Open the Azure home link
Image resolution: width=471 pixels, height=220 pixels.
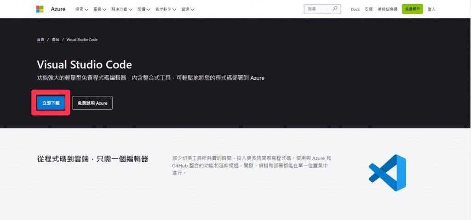pos(58,9)
